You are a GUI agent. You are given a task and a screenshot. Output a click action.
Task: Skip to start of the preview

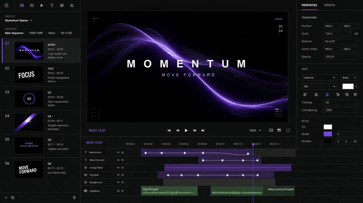pyautogui.click(x=169, y=131)
